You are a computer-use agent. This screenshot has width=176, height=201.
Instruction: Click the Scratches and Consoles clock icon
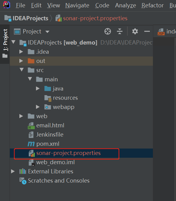[23, 181]
